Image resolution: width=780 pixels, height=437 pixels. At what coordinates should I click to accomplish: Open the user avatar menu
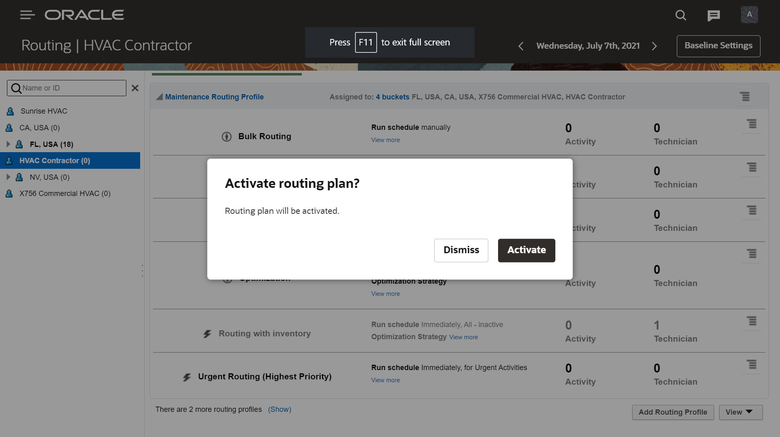coord(749,15)
